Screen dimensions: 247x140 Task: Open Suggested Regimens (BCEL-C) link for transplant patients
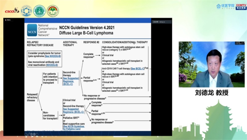pos(71,81)
